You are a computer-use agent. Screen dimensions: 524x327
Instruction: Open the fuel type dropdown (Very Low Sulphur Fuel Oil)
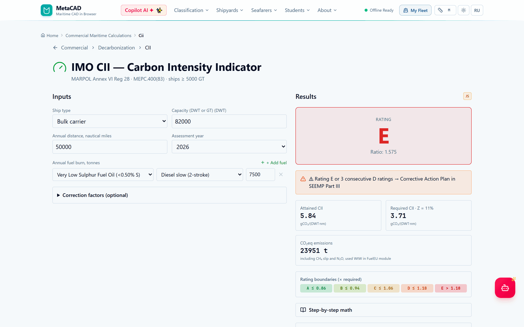(x=103, y=175)
